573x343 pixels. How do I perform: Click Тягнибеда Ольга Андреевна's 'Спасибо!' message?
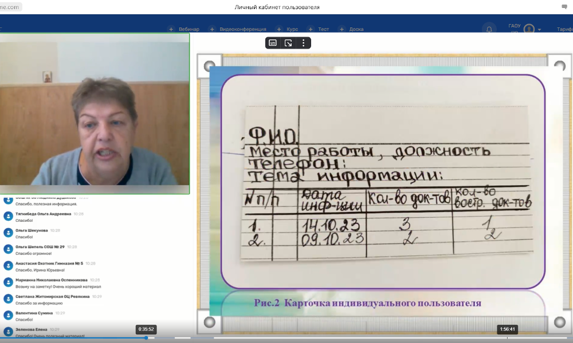click(x=24, y=221)
